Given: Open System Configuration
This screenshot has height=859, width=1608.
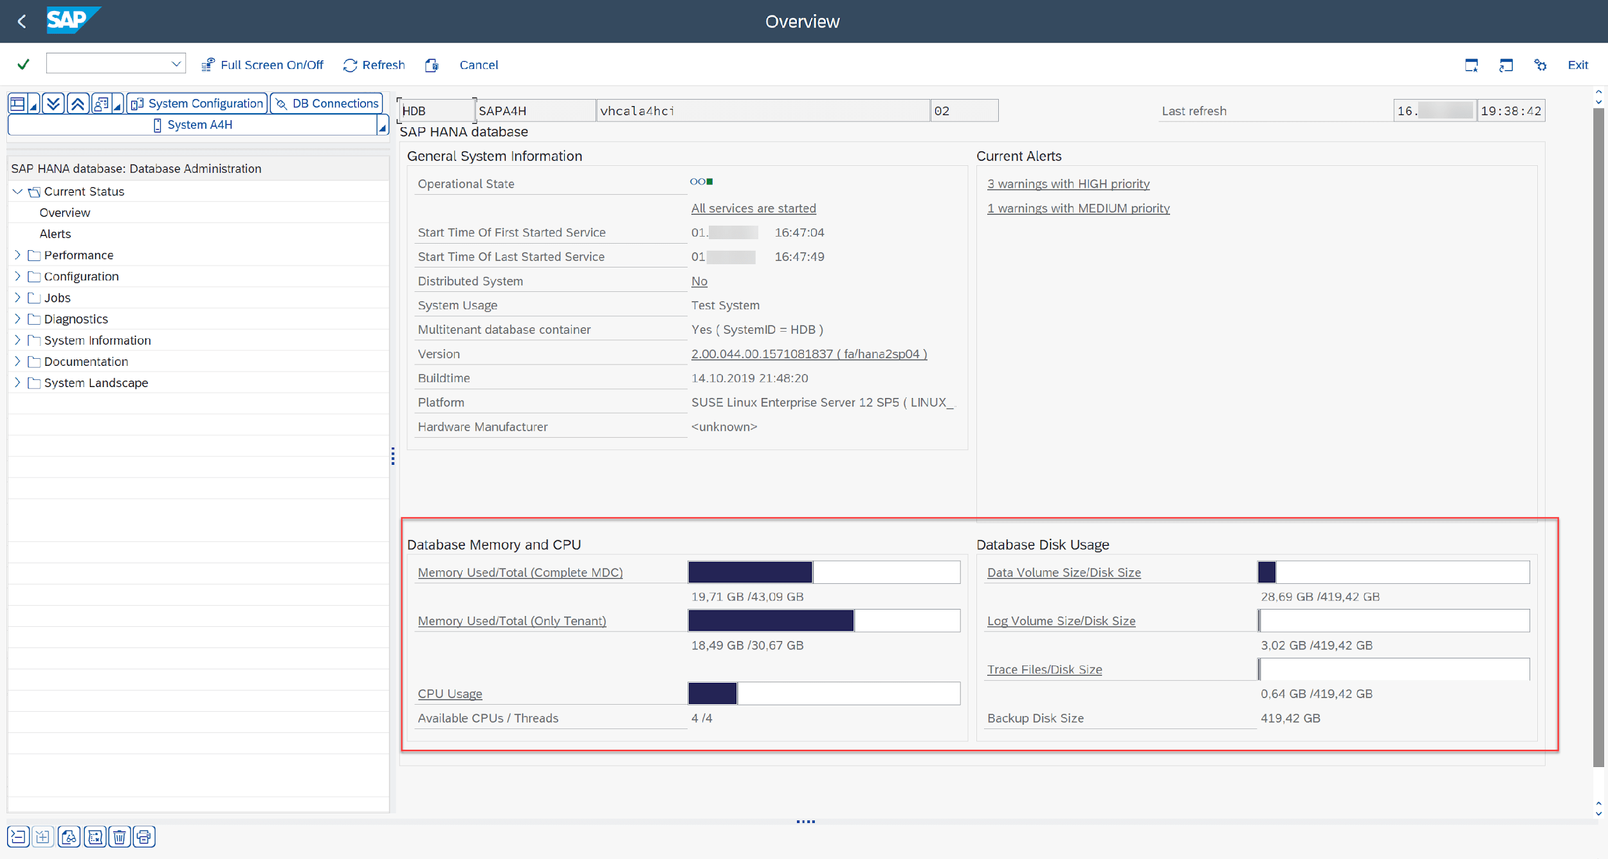Looking at the screenshot, I should pos(197,104).
